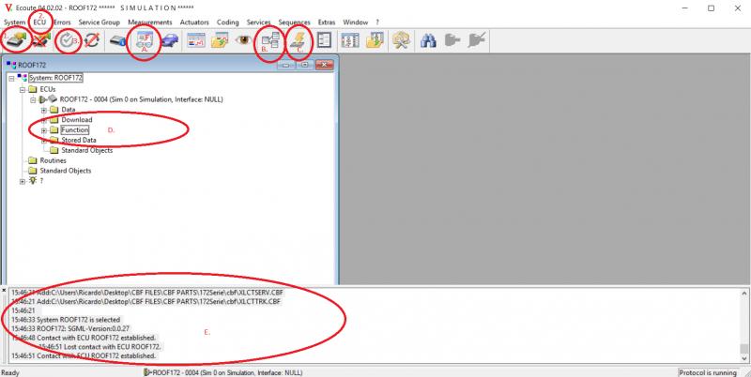Collapse the ROOF172 - 0004 ECU node
Viewport: 751px width, 377px height.
pyautogui.click(x=33, y=100)
